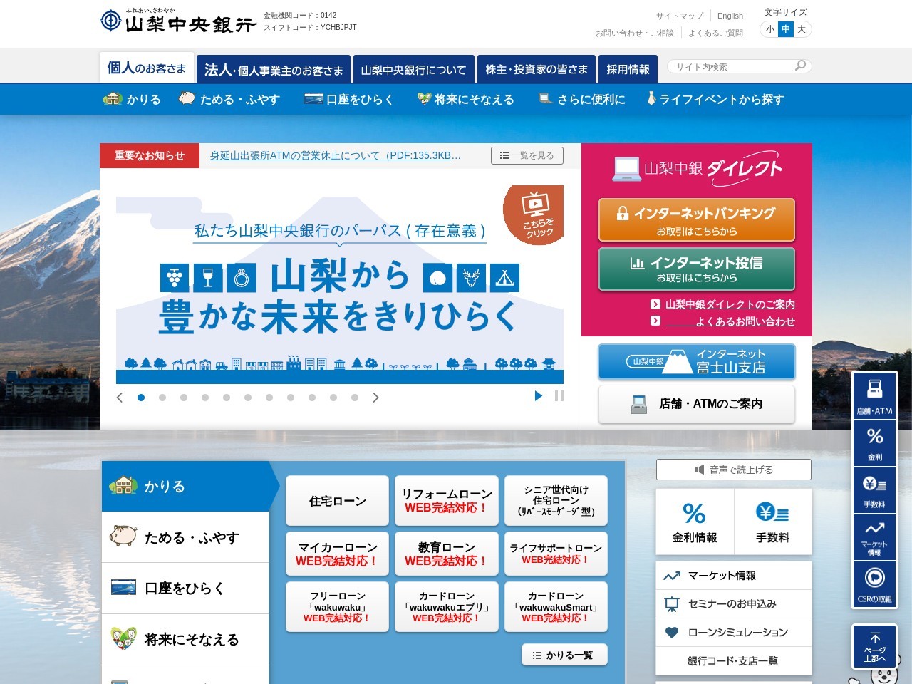
Task: Click the 教育ローン button
Action: [x=447, y=554]
